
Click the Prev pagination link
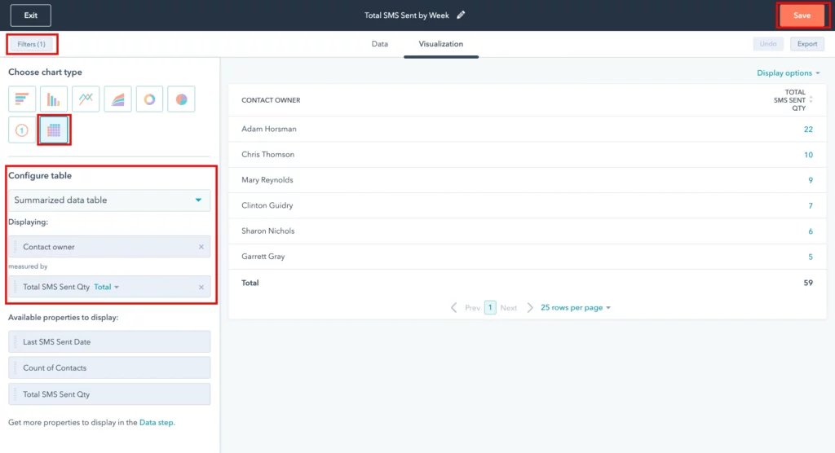click(x=472, y=308)
